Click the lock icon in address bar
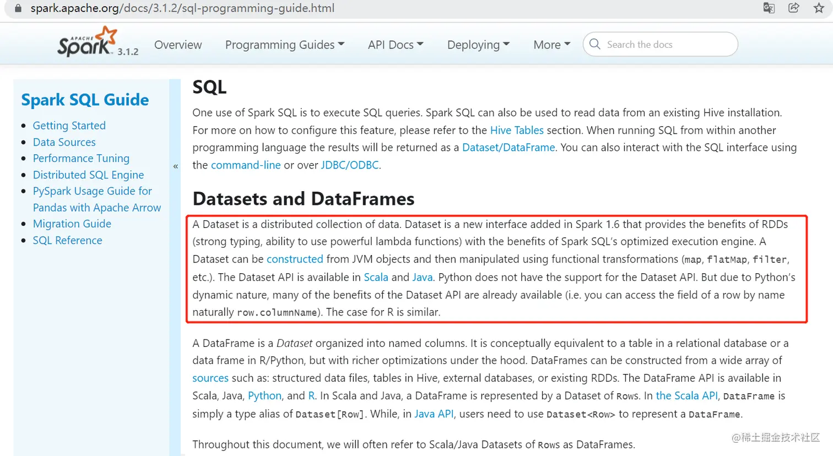 click(18, 8)
